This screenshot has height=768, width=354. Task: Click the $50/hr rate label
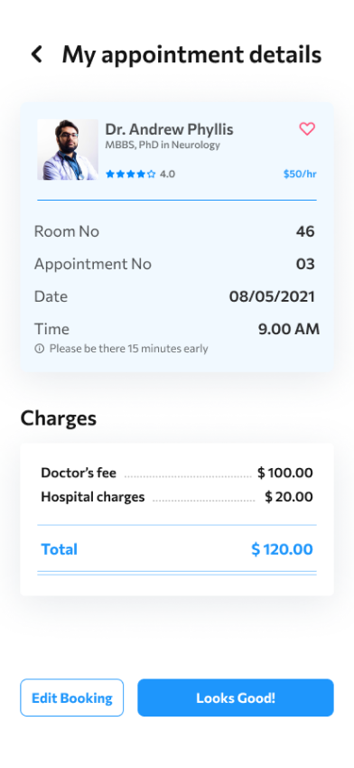click(x=300, y=173)
